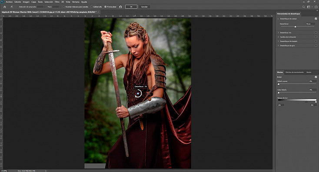
Task: Click the zoom percentage in status bar
Action: click(4, 171)
